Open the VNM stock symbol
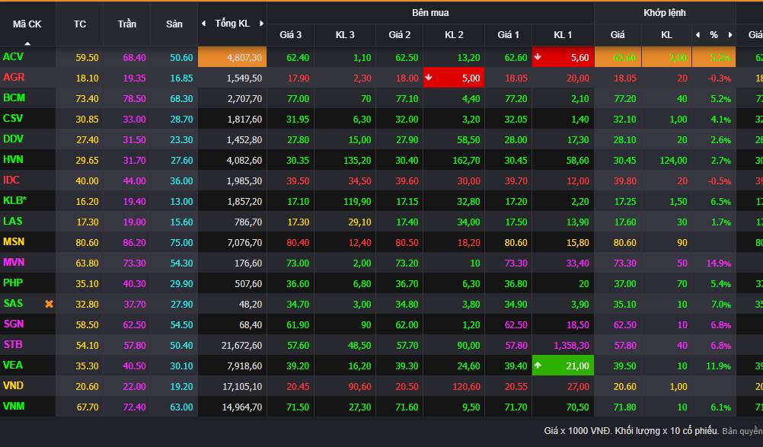The width and height of the screenshot is (763, 447). click(x=14, y=407)
